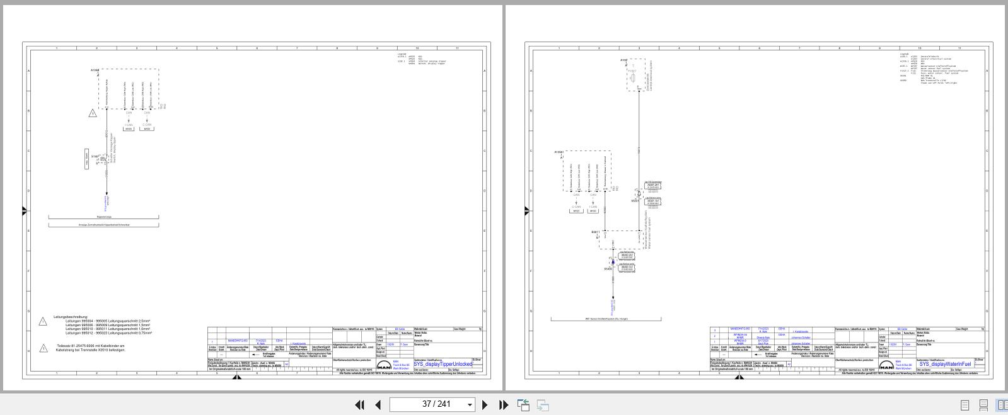
Task: Click the SYS_displayTipperUnlocked title on left page
Action: 443,364
